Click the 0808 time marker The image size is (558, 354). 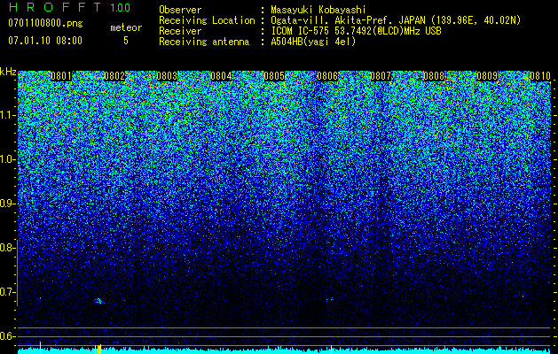pos(434,76)
